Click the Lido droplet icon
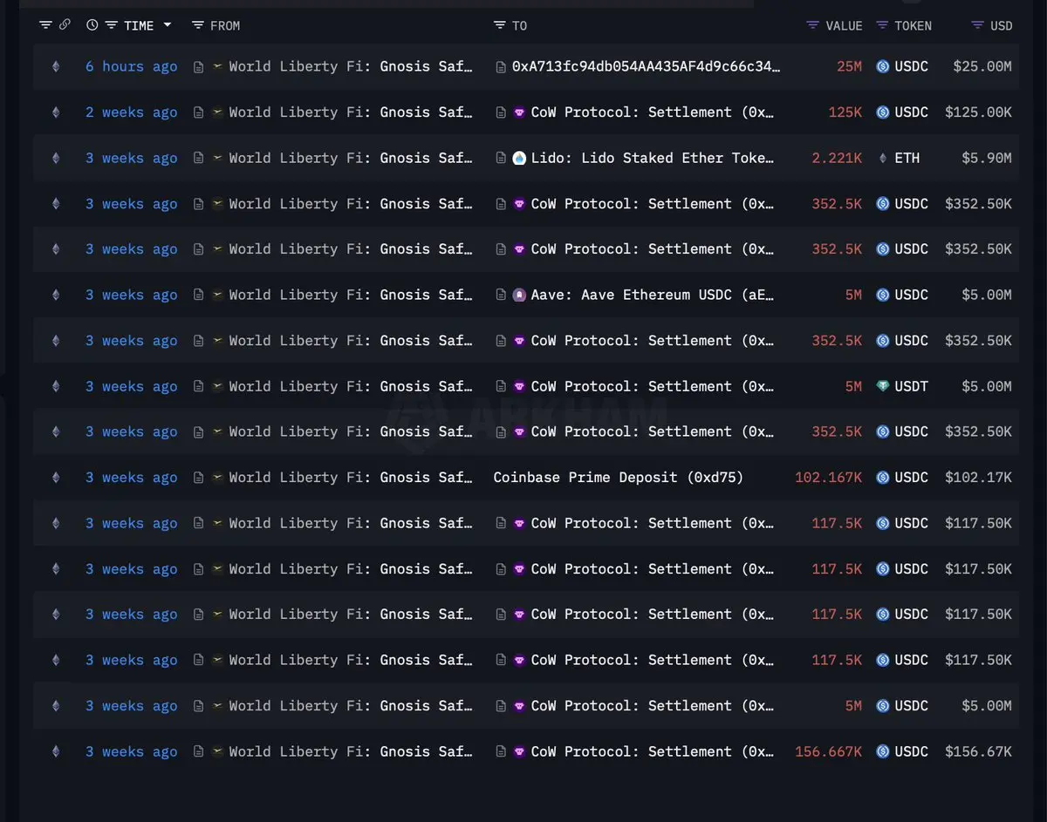The height and width of the screenshot is (822, 1047). (519, 158)
